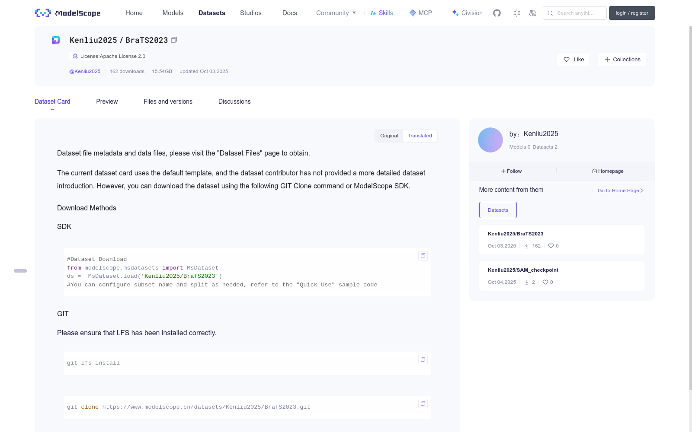The image size is (692, 432).
Task: Click the 'Download Methods' heading
Action: [86, 208]
